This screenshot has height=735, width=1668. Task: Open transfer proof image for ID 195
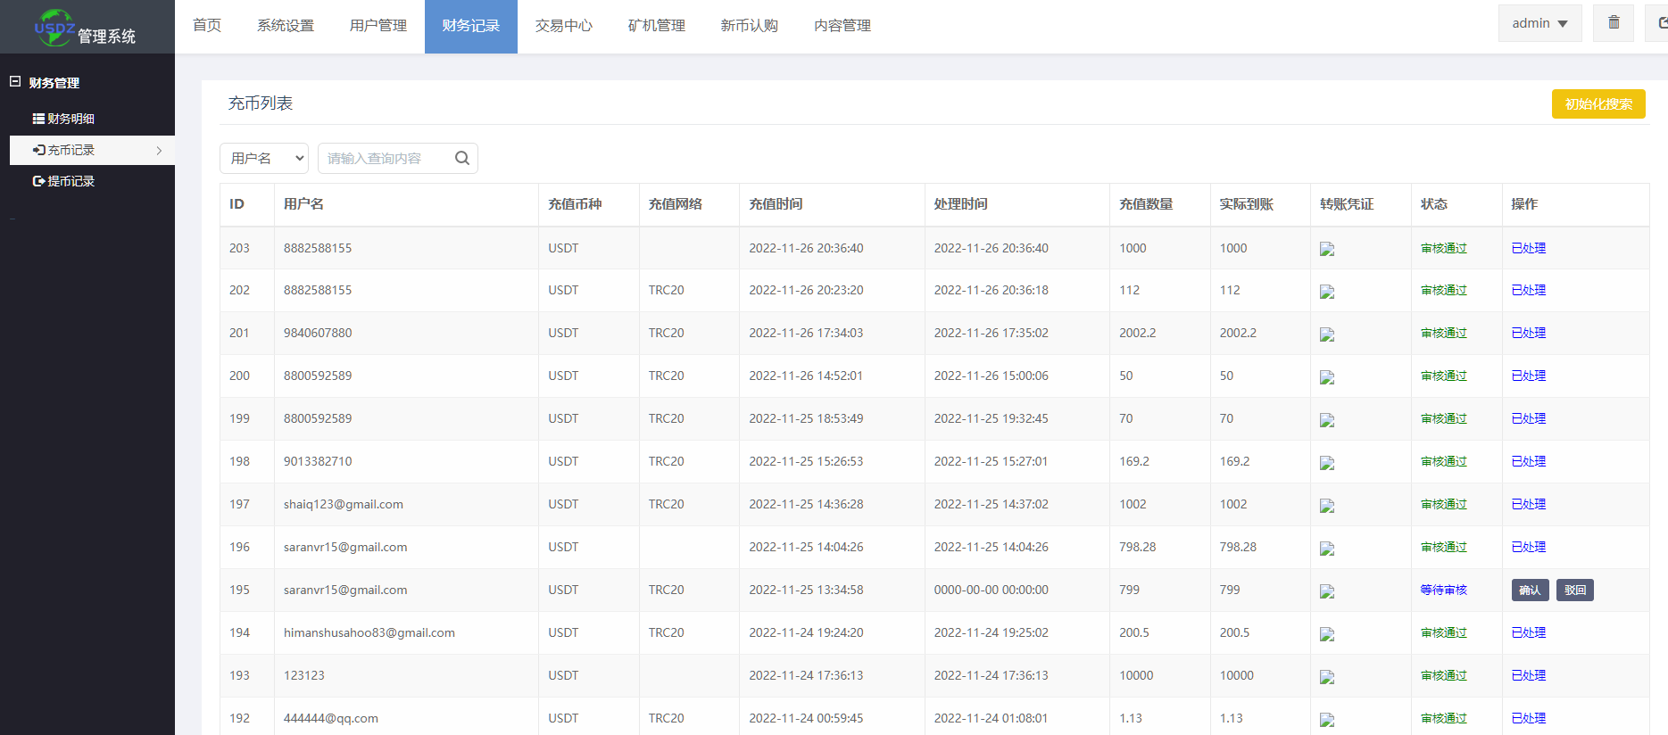point(1327,591)
